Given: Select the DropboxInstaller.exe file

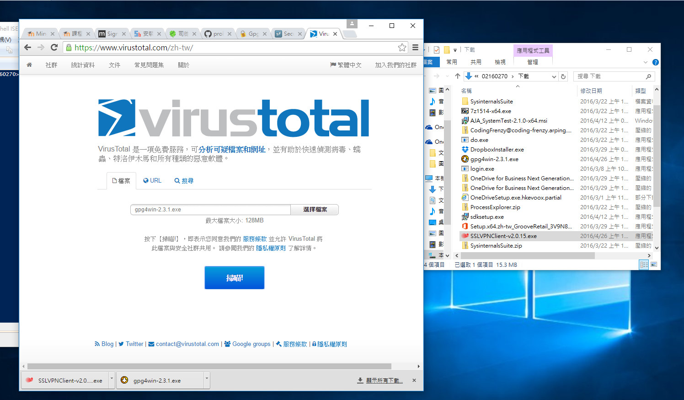Looking at the screenshot, I should pyautogui.click(x=497, y=150).
